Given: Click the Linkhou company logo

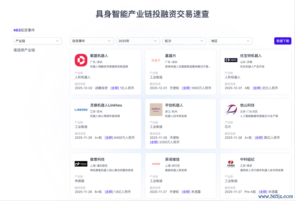Looking at the screenshot, I should point(81,110).
